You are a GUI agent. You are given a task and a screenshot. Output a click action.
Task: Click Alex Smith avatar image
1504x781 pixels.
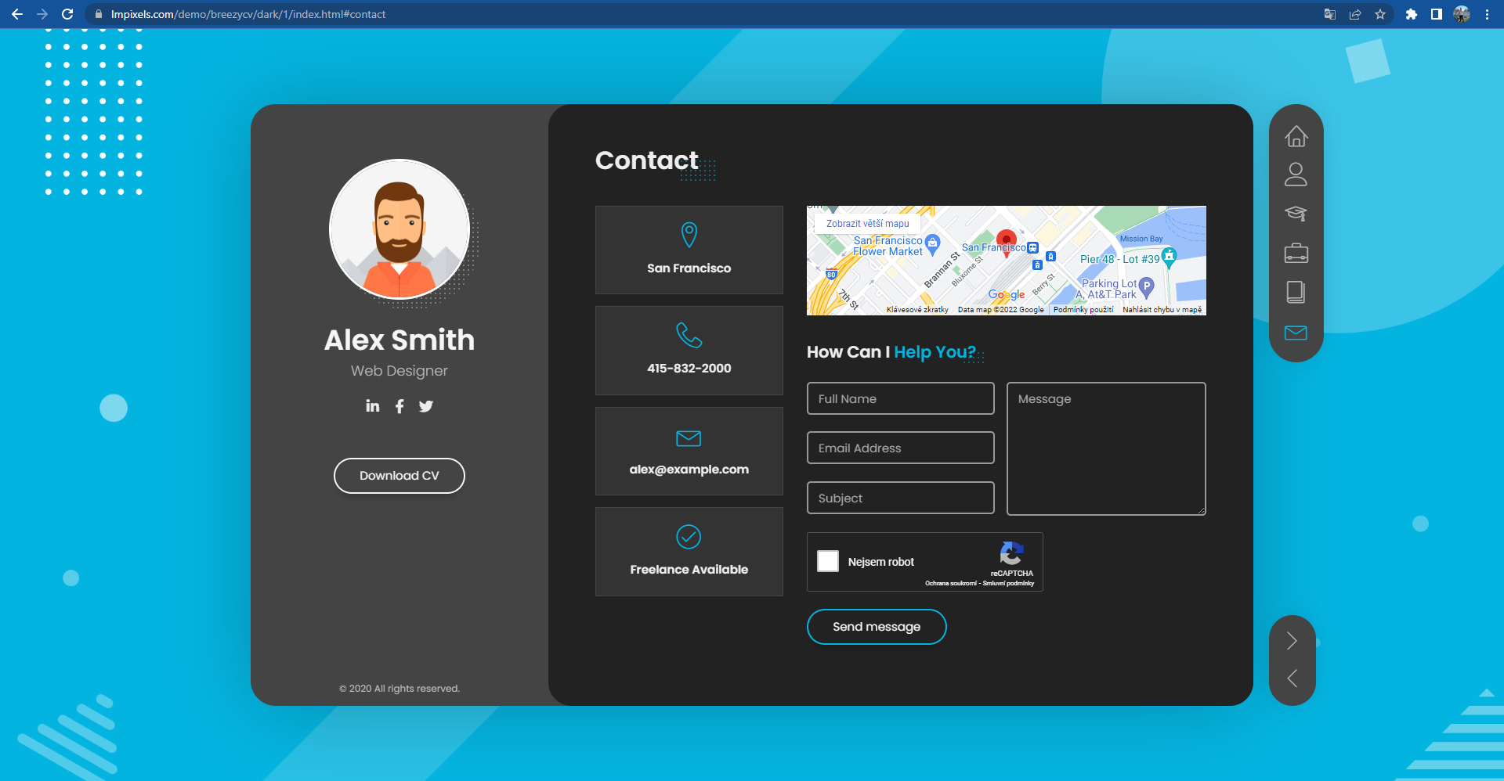[399, 229]
